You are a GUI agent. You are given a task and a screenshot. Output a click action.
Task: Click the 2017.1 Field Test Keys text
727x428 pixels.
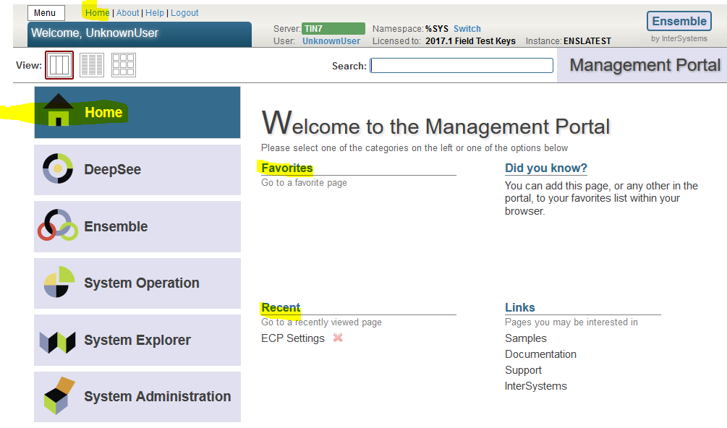(x=470, y=41)
